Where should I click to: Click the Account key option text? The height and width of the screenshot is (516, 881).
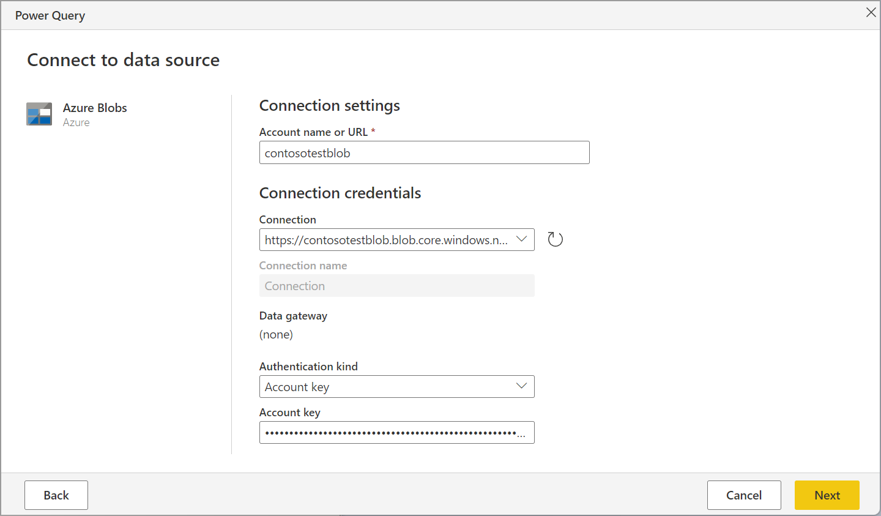point(297,387)
